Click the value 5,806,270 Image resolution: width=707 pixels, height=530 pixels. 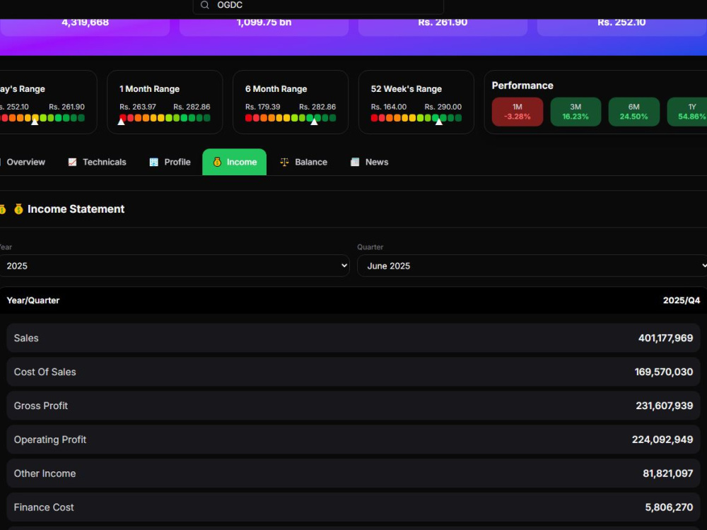point(669,507)
